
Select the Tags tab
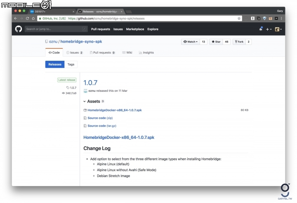coord(71,64)
